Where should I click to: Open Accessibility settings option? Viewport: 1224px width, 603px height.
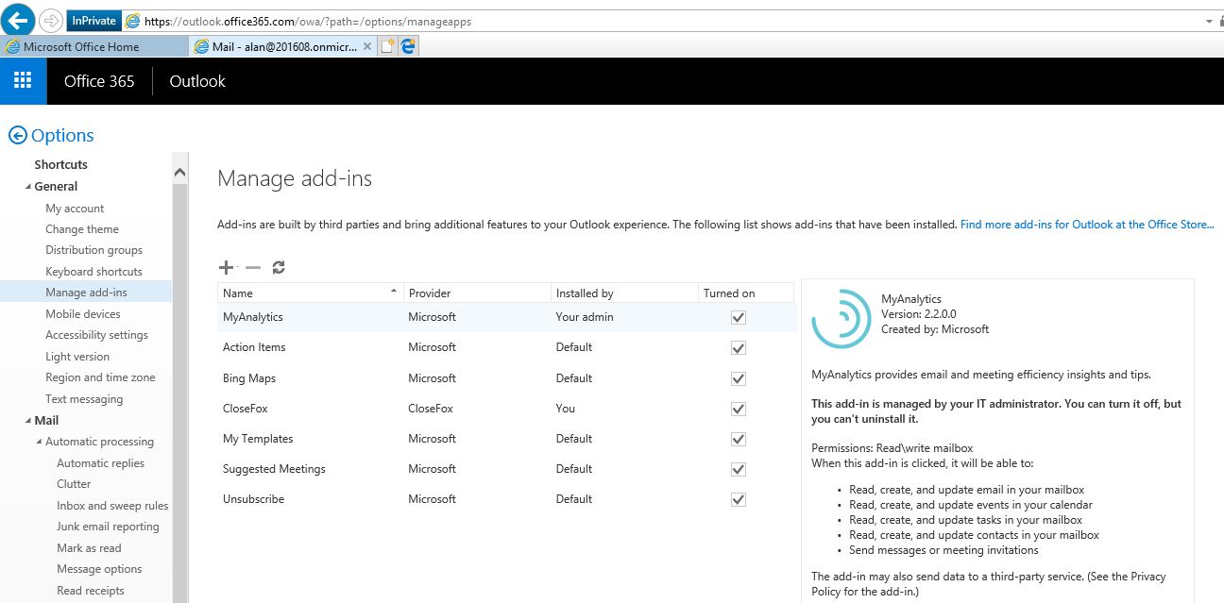pos(97,335)
